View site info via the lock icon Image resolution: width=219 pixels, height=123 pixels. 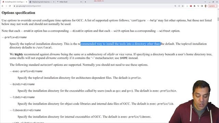[14, 6]
